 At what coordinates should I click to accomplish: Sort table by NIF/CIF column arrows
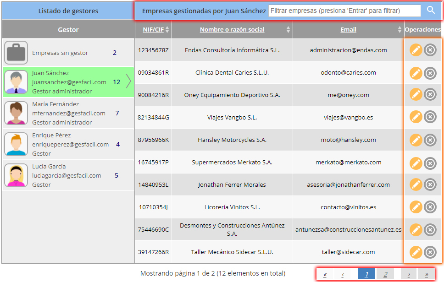[167, 29]
